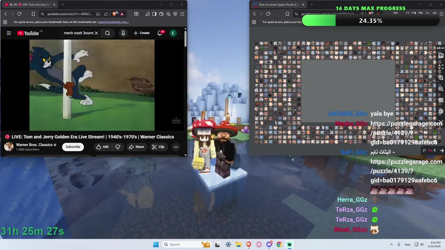
Task: Open Brave browser from taskbar
Action: coord(249,244)
